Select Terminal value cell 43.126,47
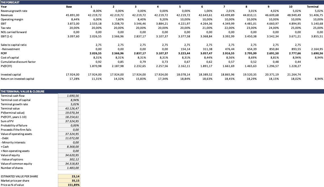 pos(69,109)
